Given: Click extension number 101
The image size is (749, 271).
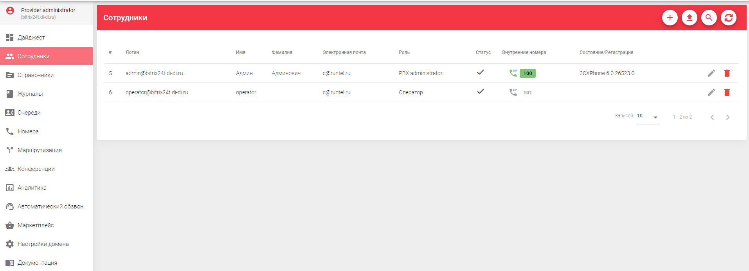Looking at the screenshot, I should point(528,93).
